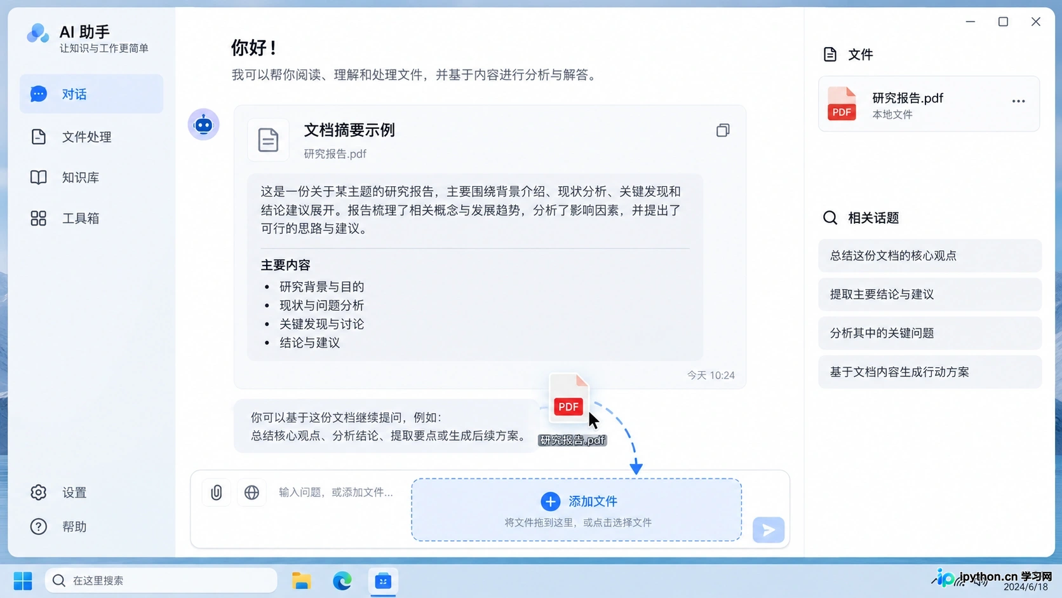The image size is (1062, 598).
Task: Click the grid icon beside 工具箱
Action: click(39, 218)
